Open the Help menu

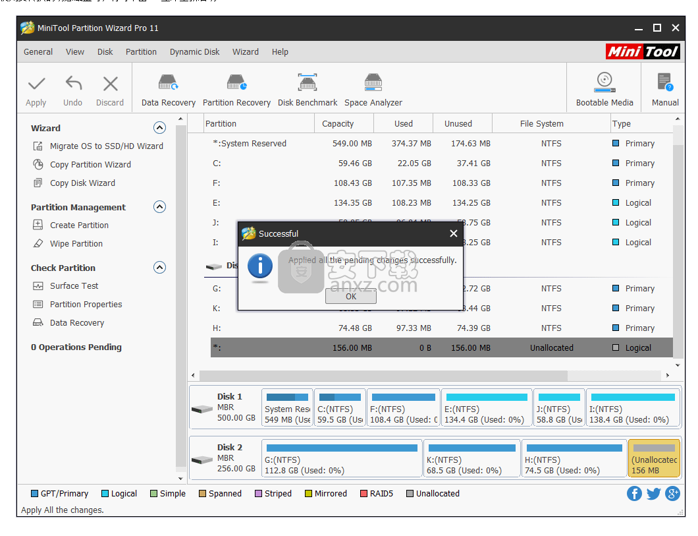click(x=280, y=51)
